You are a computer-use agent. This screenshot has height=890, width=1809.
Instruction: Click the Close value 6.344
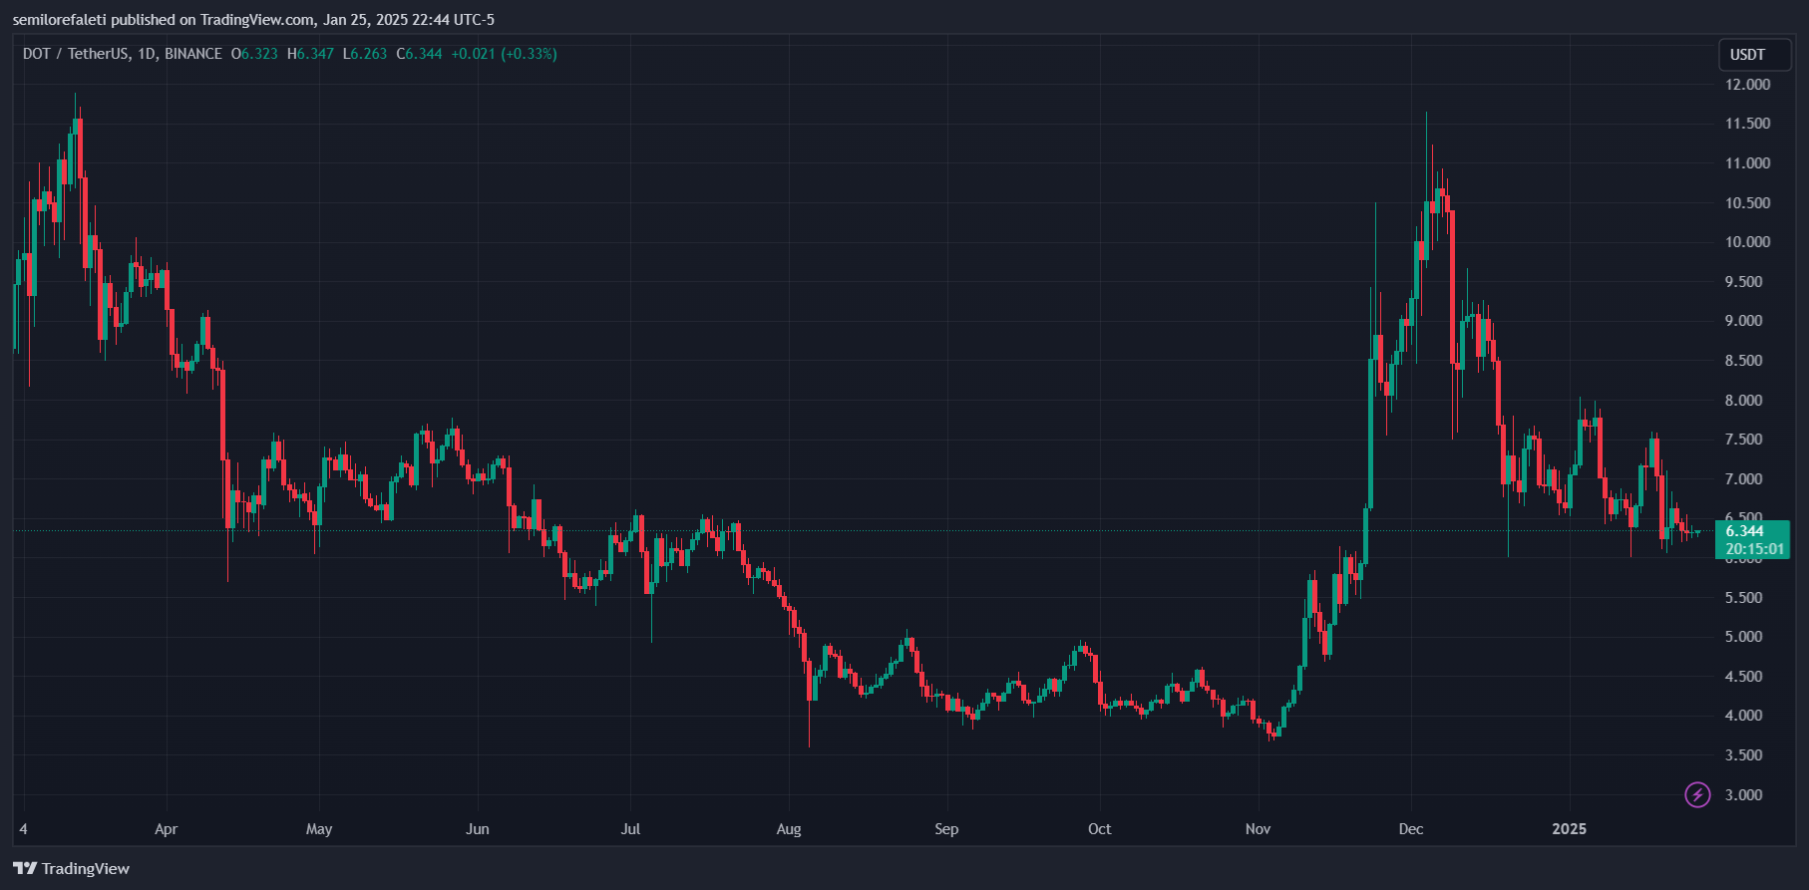(x=424, y=54)
